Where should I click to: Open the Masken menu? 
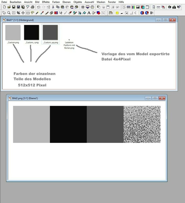click(x=101, y=2)
